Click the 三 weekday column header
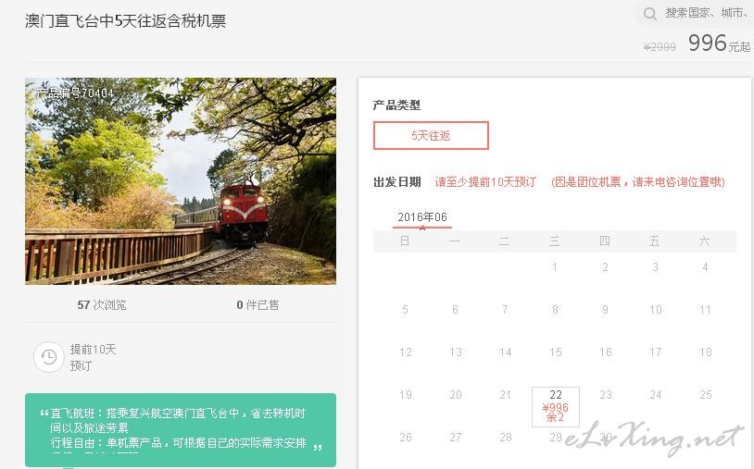Screen dimensions: 754x469 [555, 241]
